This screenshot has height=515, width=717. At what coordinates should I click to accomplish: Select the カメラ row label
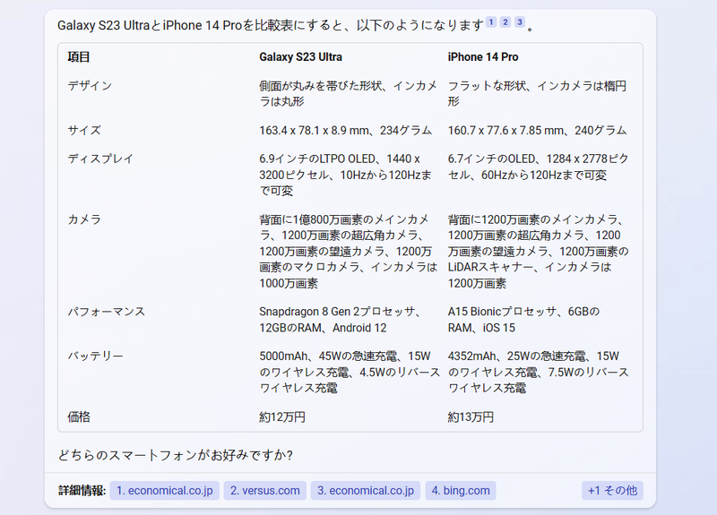pyautogui.click(x=84, y=219)
